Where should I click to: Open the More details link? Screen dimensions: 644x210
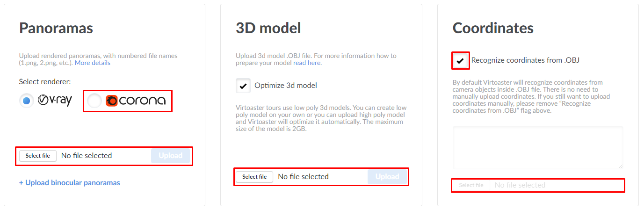click(x=93, y=63)
